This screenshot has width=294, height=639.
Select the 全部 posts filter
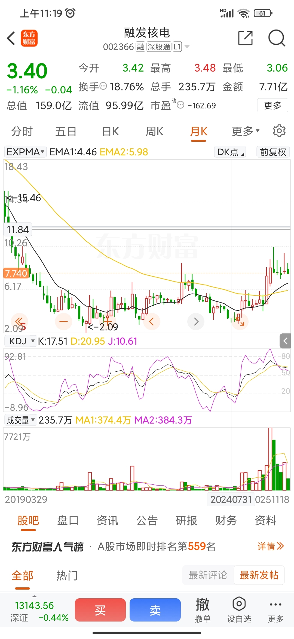(x=22, y=576)
